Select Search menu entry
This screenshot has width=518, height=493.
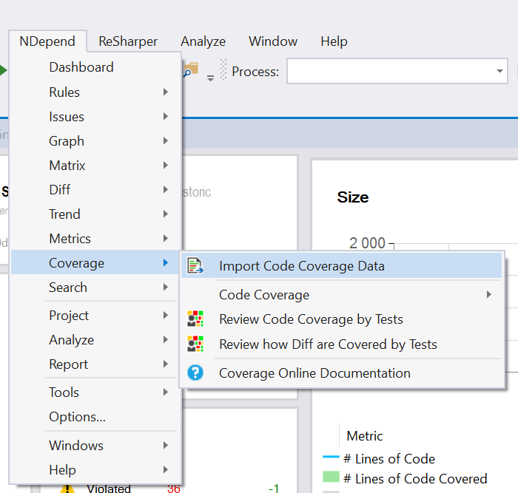[x=95, y=288]
